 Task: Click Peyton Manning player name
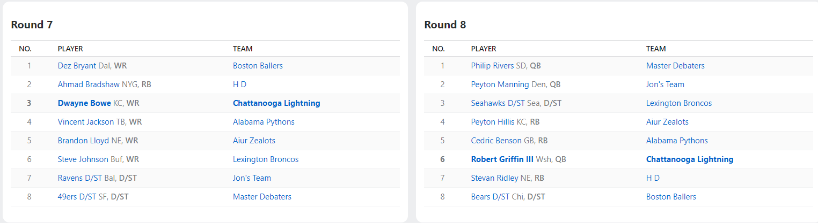point(500,84)
